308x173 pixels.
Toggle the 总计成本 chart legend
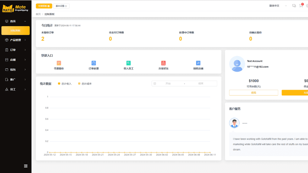tap(85, 84)
